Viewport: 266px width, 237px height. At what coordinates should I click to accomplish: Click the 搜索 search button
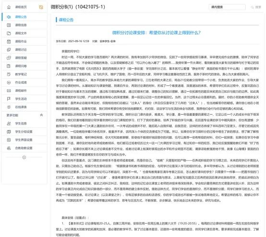256,7
